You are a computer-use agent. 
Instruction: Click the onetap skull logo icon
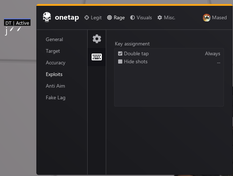click(x=47, y=17)
